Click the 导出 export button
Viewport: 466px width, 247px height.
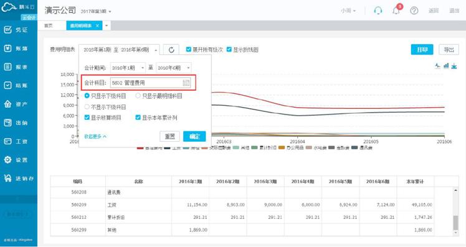coord(449,50)
